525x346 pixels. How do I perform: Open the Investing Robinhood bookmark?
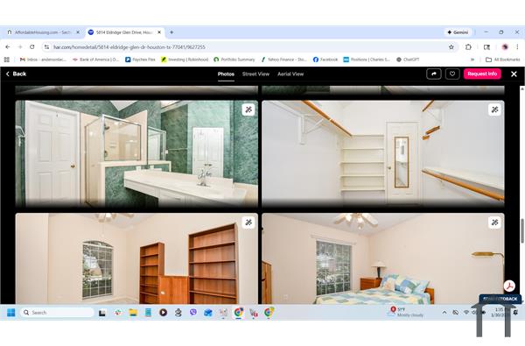pos(185,60)
